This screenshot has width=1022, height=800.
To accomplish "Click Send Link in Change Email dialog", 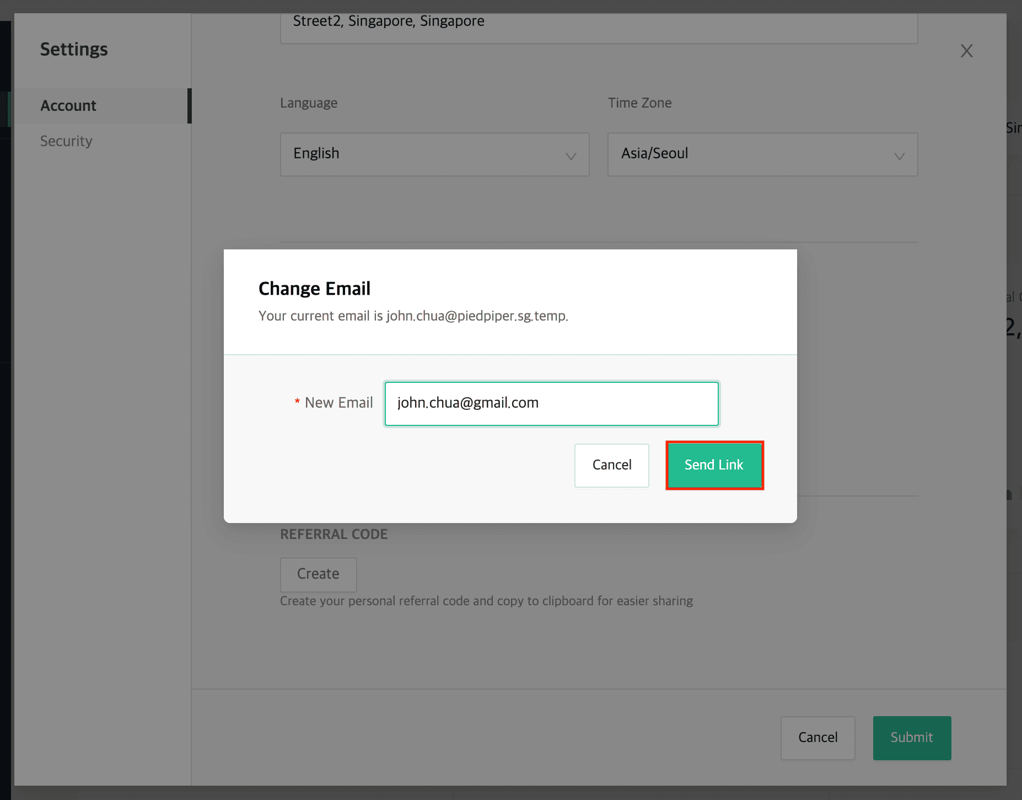I will (x=714, y=465).
